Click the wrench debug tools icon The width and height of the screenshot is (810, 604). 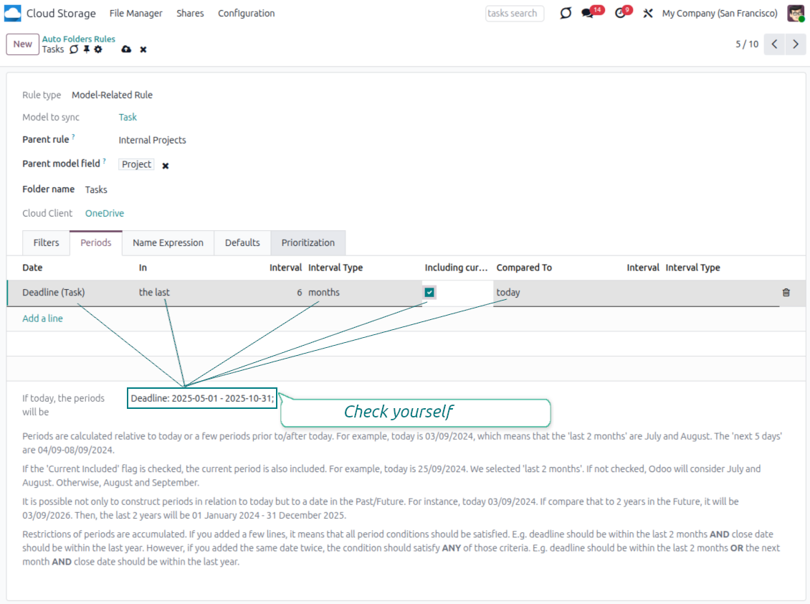(x=648, y=14)
